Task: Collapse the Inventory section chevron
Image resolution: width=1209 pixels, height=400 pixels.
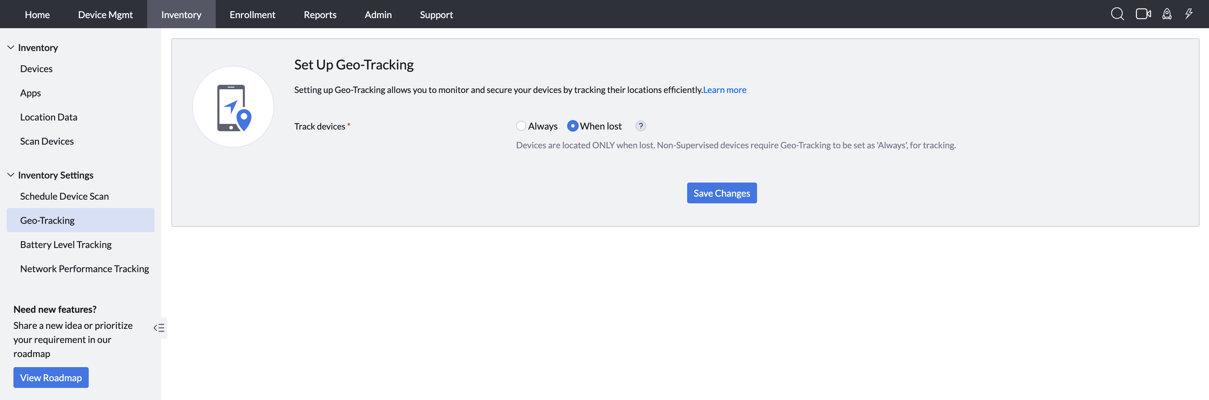Action: pos(11,47)
